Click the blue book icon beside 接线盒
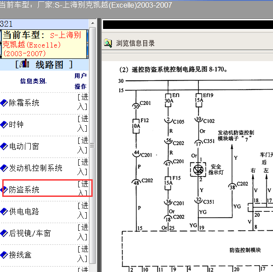 pos(4,255)
